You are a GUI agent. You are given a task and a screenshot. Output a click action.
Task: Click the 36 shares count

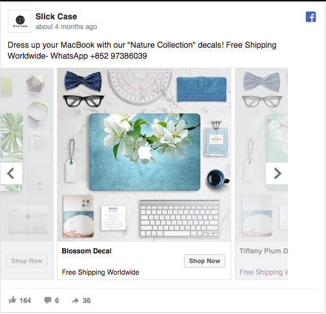pos(87,300)
